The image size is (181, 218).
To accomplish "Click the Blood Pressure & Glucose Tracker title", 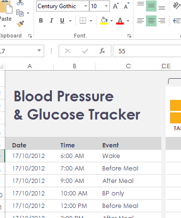I will click(77, 105).
